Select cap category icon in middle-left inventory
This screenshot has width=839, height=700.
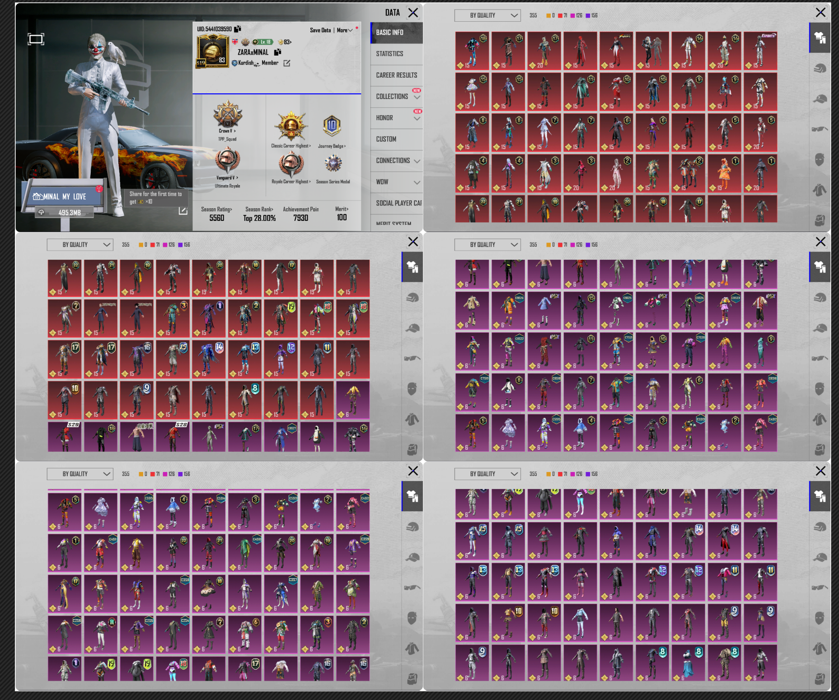412,328
